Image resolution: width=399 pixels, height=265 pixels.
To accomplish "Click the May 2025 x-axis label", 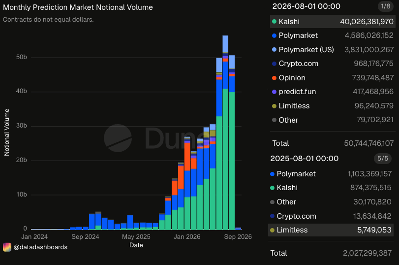I will [136, 237].
